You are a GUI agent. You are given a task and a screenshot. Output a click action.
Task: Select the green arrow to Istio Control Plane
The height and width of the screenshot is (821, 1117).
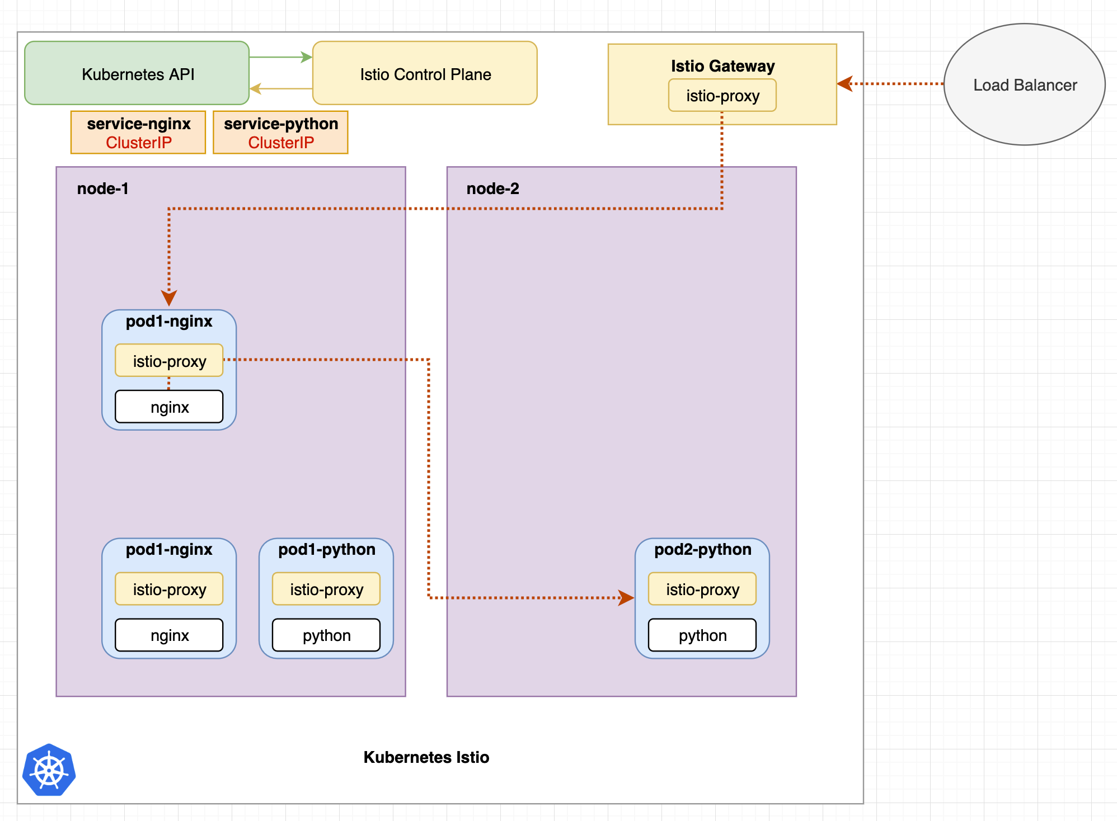[x=280, y=56]
